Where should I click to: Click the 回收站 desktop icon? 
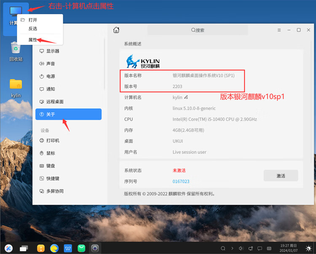[16, 51]
